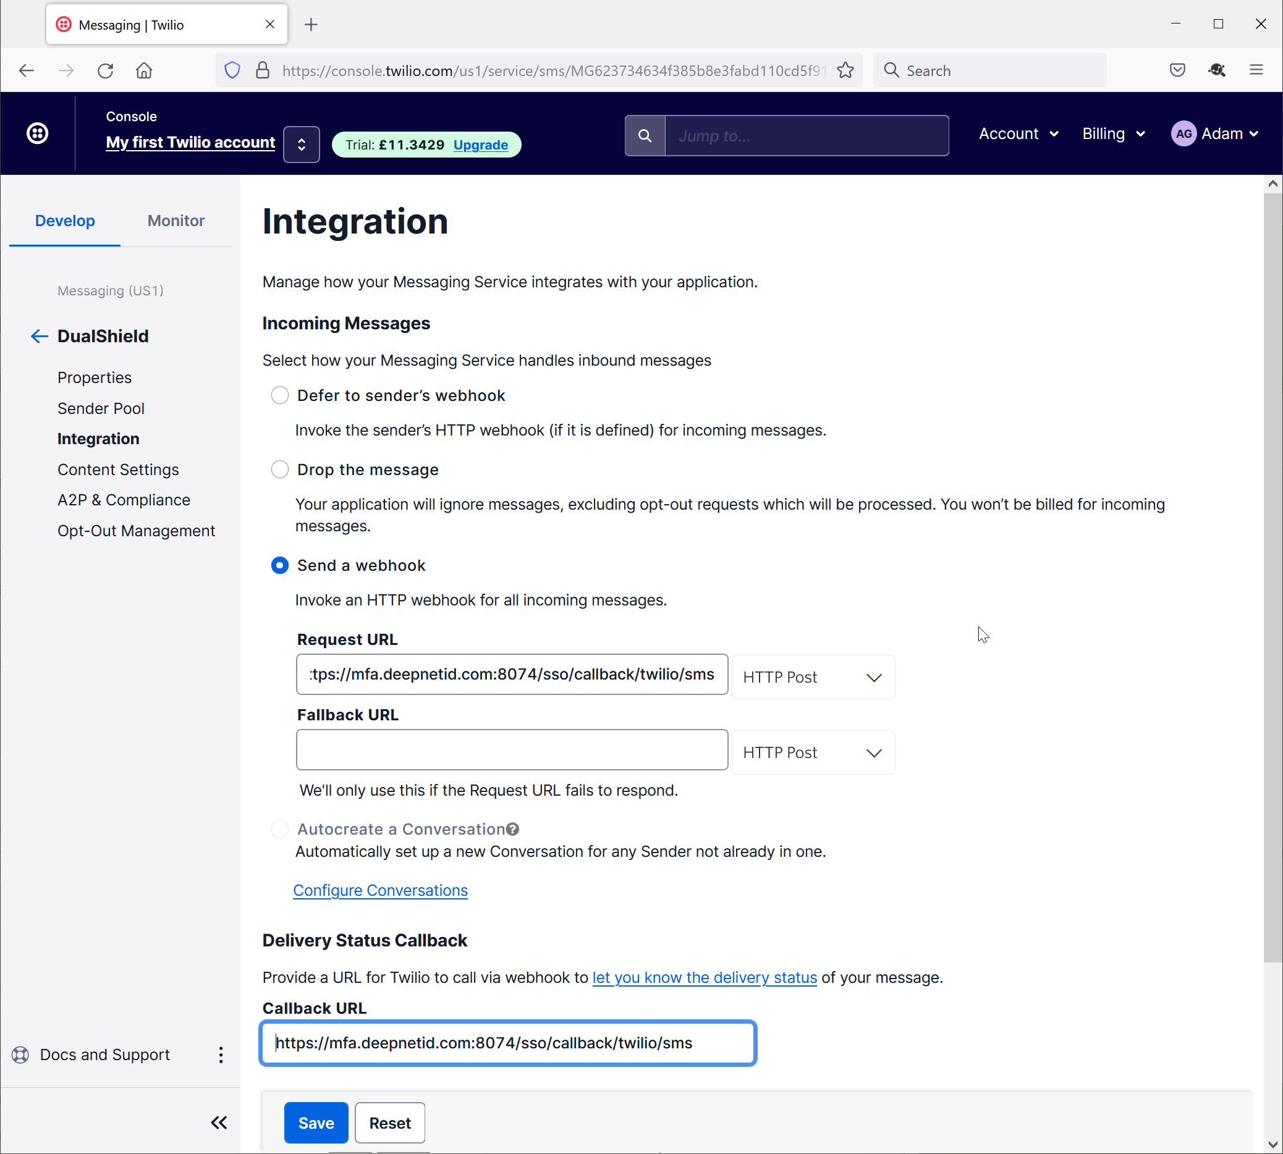
Task: Click into the Fallback URL field
Action: coord(511,750)
